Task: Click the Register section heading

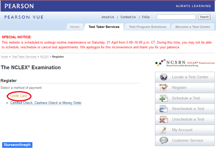Action: coord(9,81)
